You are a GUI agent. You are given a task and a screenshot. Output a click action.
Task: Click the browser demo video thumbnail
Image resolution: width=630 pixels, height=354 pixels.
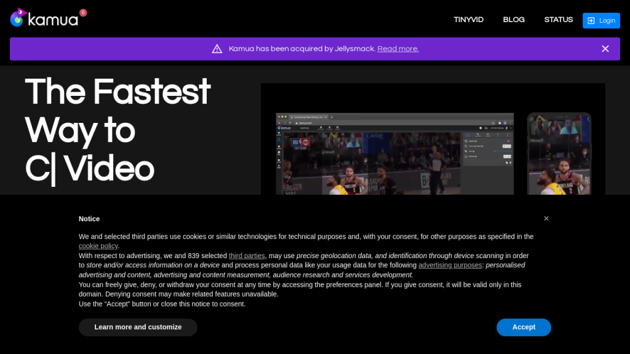tap(394, 154)
